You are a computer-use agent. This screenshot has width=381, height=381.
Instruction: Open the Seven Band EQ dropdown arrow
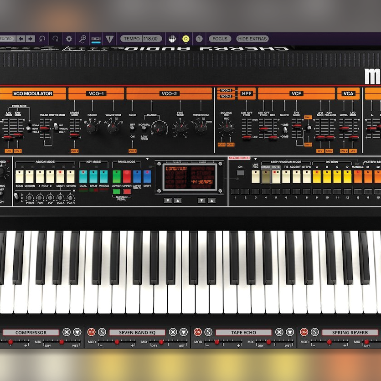click(184, 332)
